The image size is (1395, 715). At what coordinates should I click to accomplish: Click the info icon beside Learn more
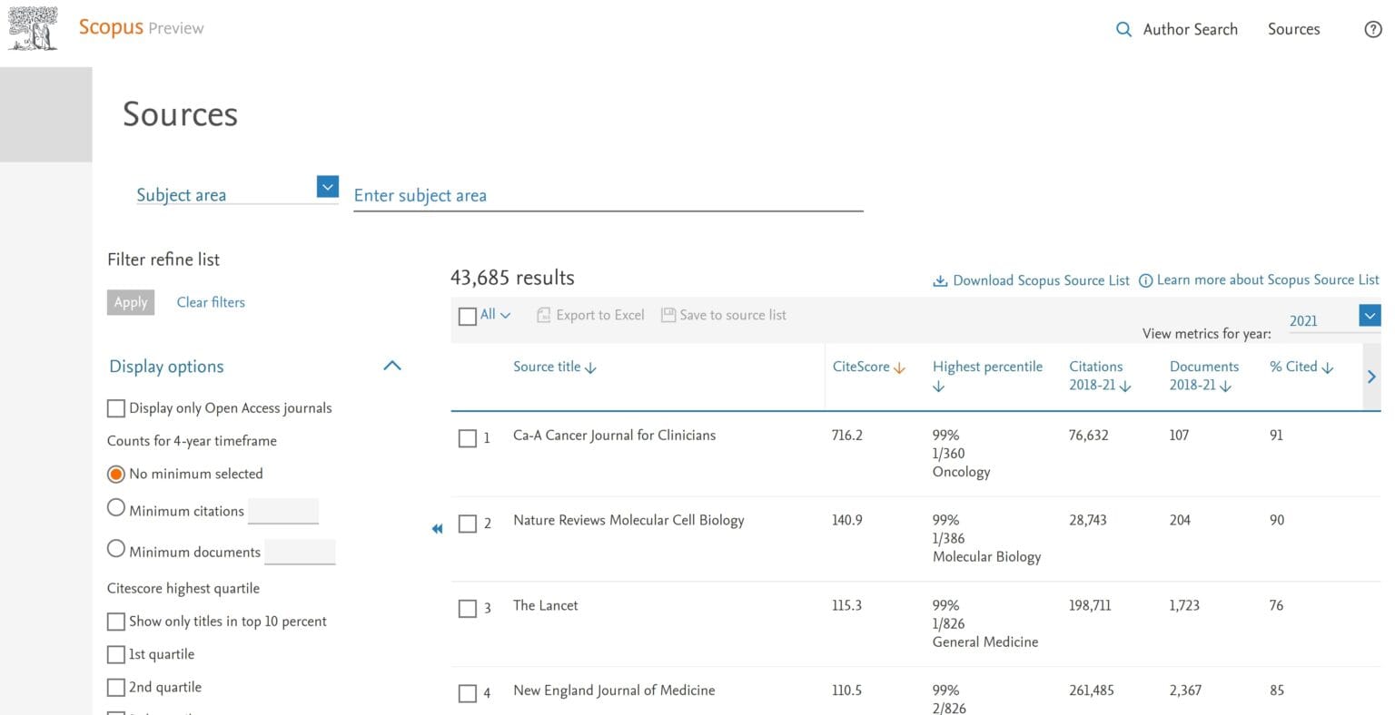point(1146,280)
